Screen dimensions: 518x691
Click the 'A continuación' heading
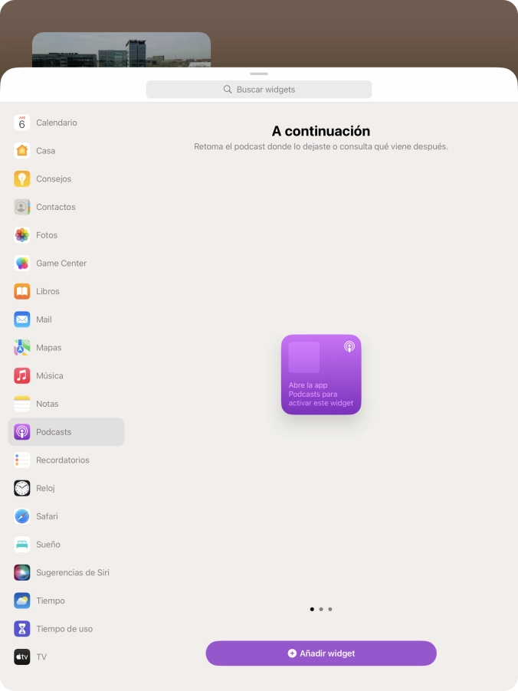pos(321,131)
